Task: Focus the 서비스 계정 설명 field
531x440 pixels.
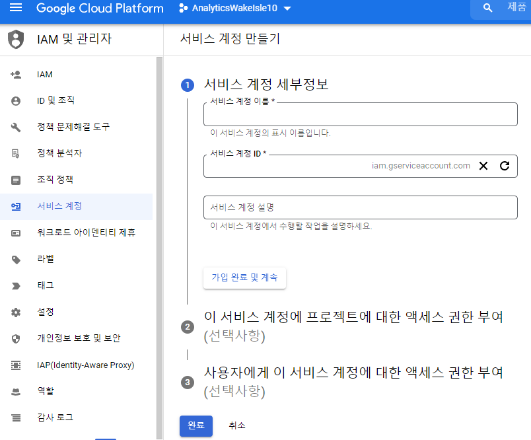Action: pos(361,207)
